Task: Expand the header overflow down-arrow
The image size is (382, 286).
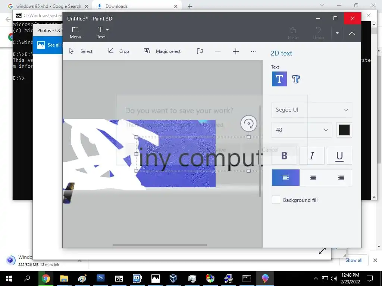Action: pos(337,33)
